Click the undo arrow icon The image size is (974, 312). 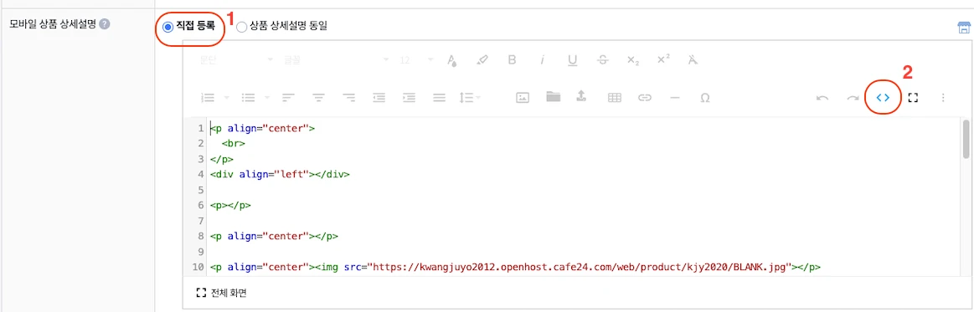pyautogui.click(x=822, y=97)
